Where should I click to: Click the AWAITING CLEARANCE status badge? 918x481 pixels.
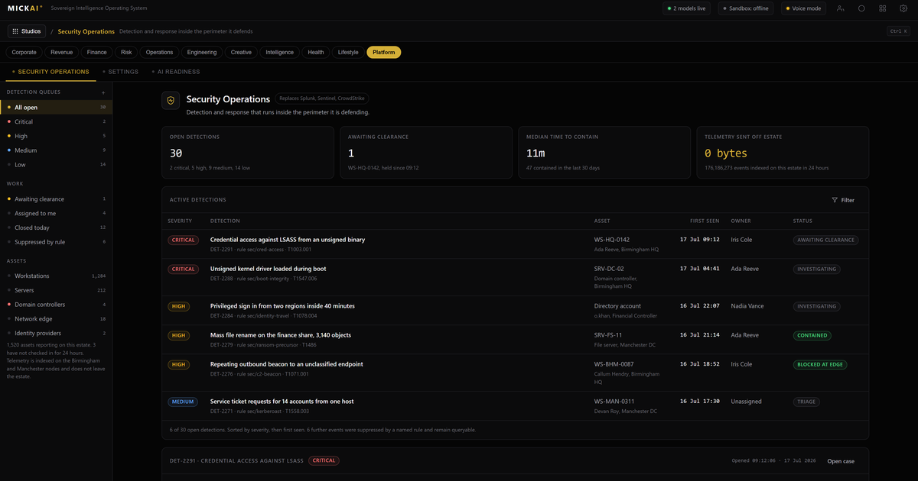(x=825, y=240)
